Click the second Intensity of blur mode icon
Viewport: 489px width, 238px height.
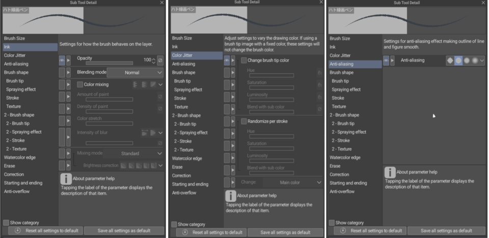point(153,133)
